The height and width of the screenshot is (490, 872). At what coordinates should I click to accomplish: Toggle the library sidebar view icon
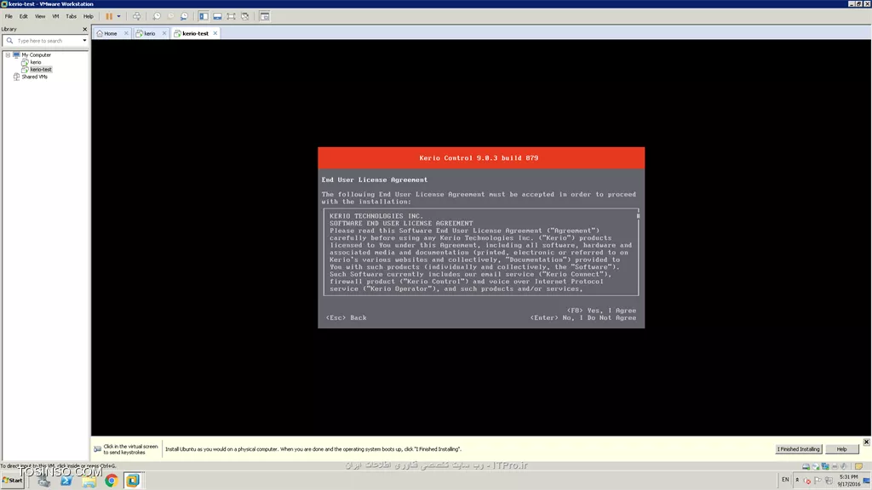pyautogui.click(x=204, y=16)
